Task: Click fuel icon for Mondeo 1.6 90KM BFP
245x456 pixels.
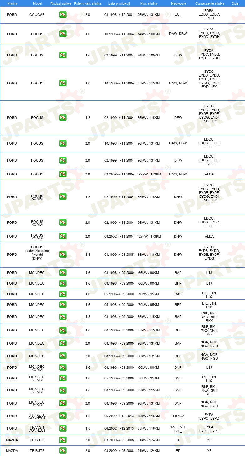Action: (x=63, y=283)
